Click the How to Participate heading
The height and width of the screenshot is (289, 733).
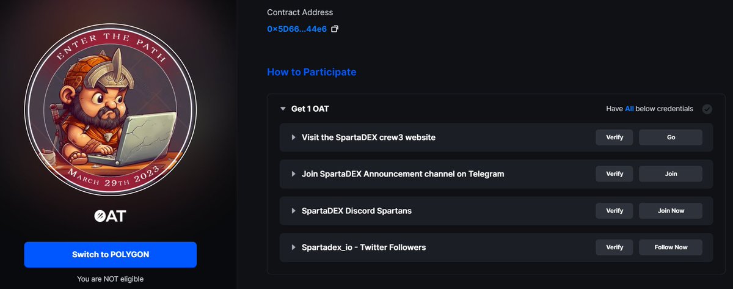click(312, 72)
